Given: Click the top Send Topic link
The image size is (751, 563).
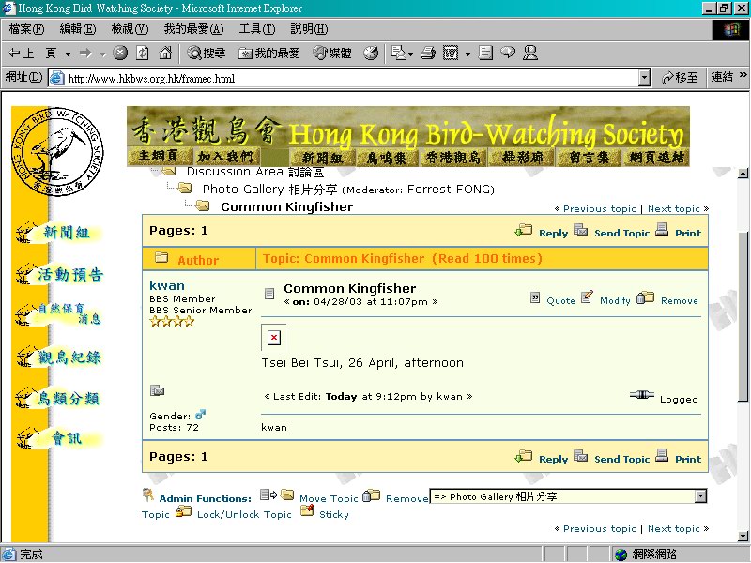Looking at the screenshot, I should (621, 233).
